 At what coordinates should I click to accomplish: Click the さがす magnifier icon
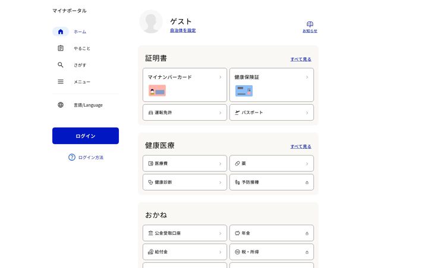click(61, 65)
